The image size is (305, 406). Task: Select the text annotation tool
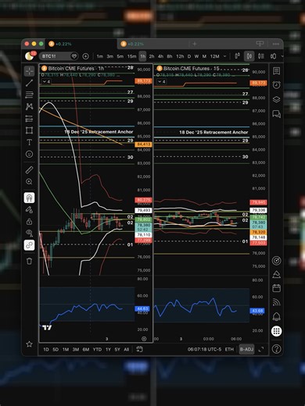[x=29, y=142]
